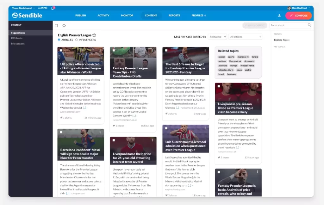Open Luis Suarez makes Liverpool admission thumbnail
Image resolution: width=324 pixels, height=205 pixels.
point(185,139)
